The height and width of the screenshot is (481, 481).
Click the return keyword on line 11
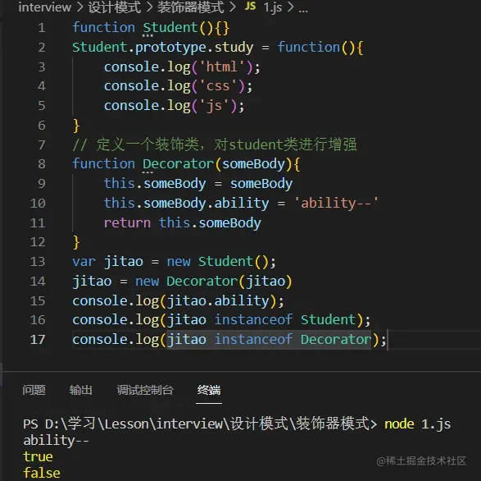click(x=127, y=222)
